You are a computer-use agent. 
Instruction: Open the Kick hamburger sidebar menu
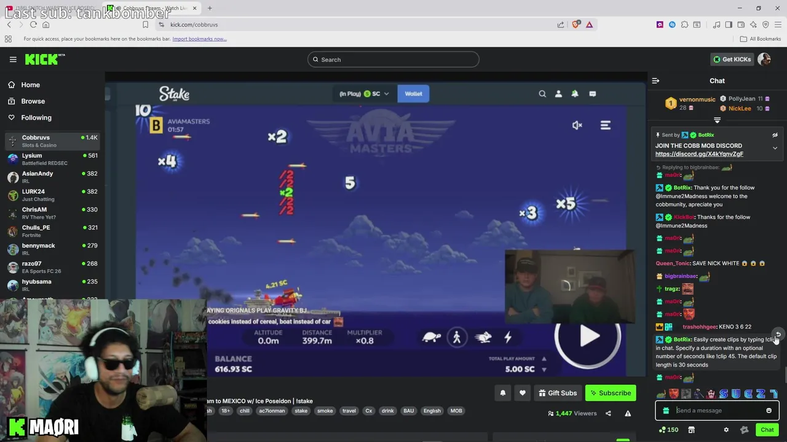click(x=13, y=60)
